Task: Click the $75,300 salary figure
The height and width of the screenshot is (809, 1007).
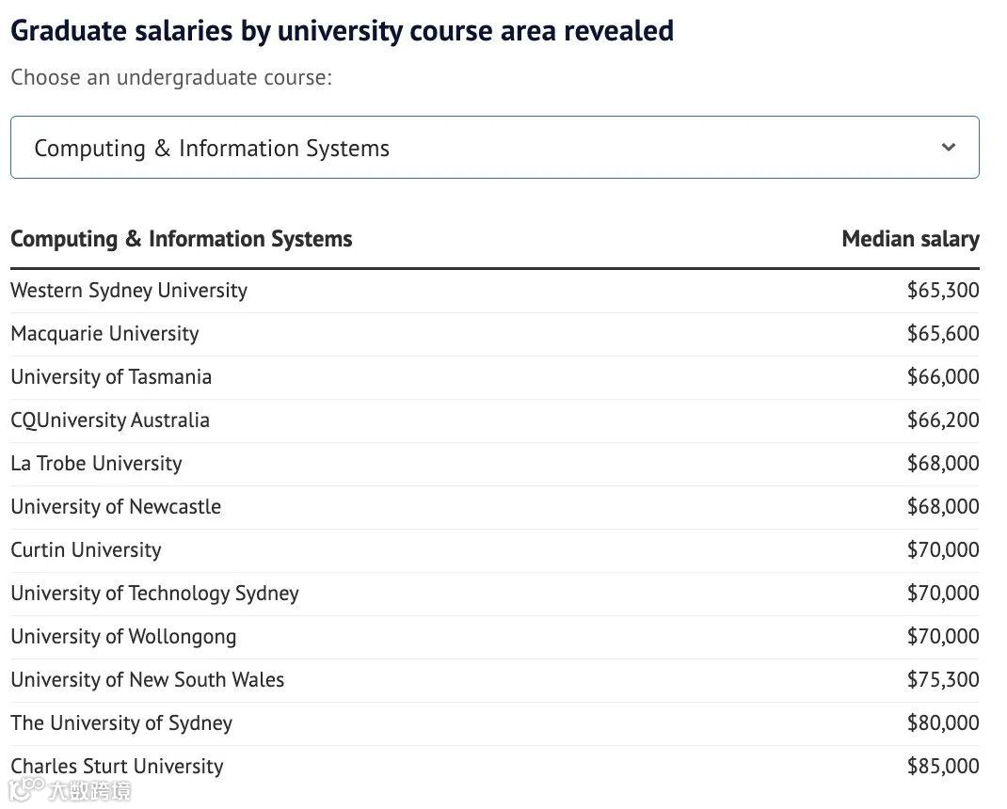Action: [942, 679]
